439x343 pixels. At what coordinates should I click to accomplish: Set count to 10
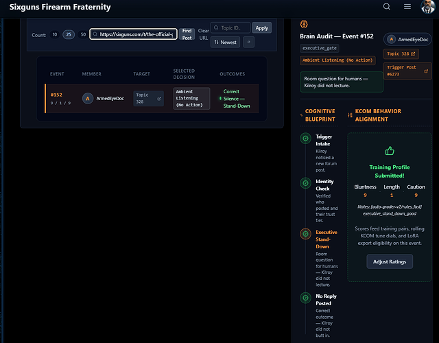pyautogui.click(x=55, y=34)
